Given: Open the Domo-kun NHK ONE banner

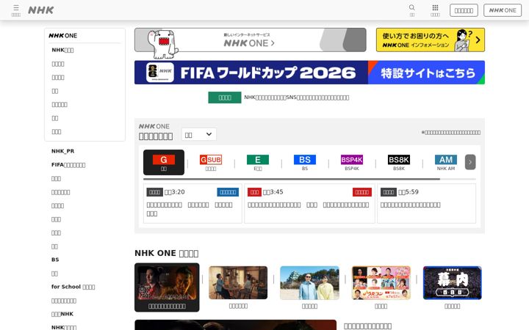Looking at the screenshot, I should [251, 40].
